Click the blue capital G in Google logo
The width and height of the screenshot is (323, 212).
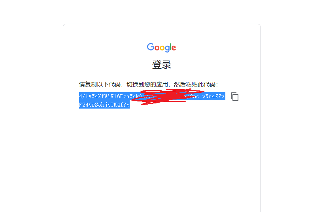pos(150,47)
